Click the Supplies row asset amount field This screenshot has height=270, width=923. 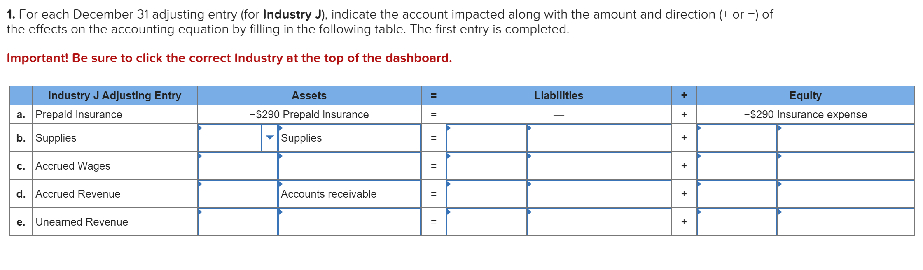coord(230,138)
